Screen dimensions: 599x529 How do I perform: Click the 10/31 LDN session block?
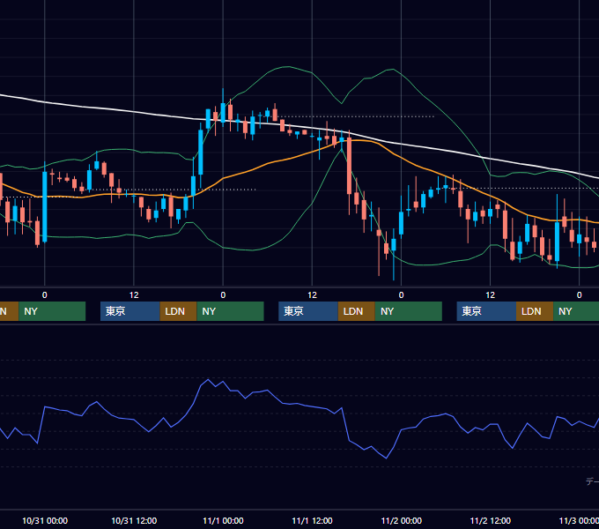[179, 311]
